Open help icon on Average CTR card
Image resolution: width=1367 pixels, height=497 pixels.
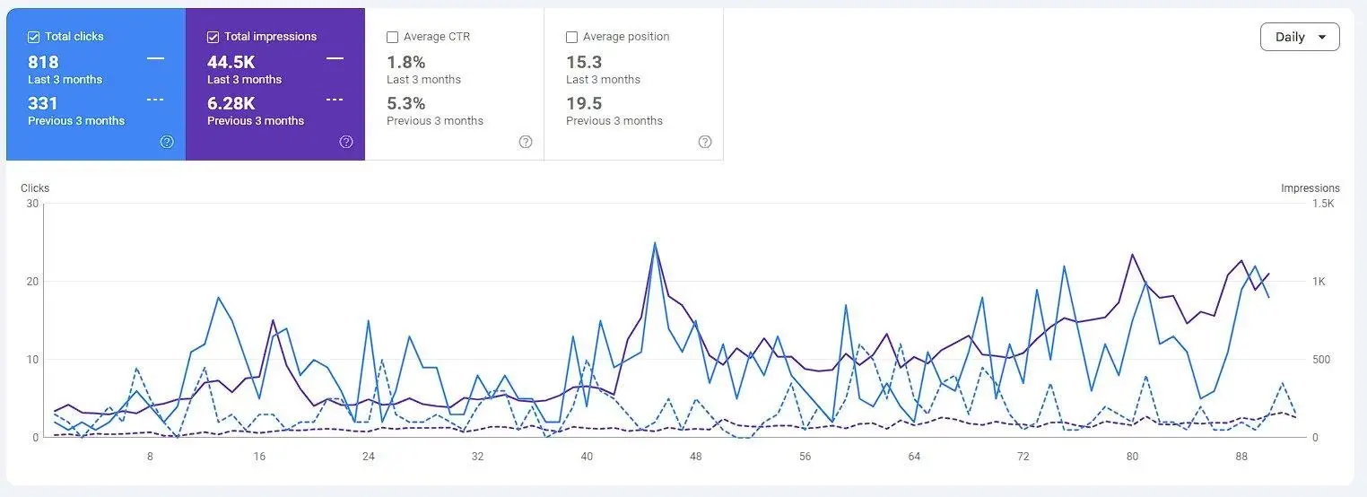(x=526, y=142)
